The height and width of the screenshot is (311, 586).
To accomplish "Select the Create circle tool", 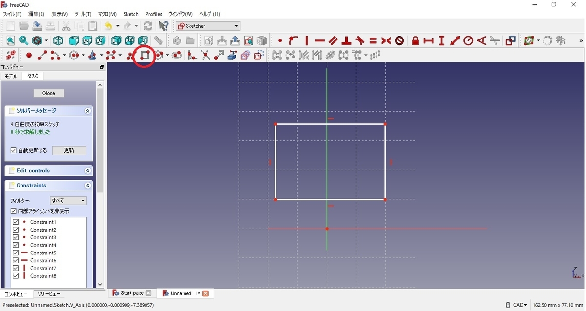I will click(x=74, y=56).
